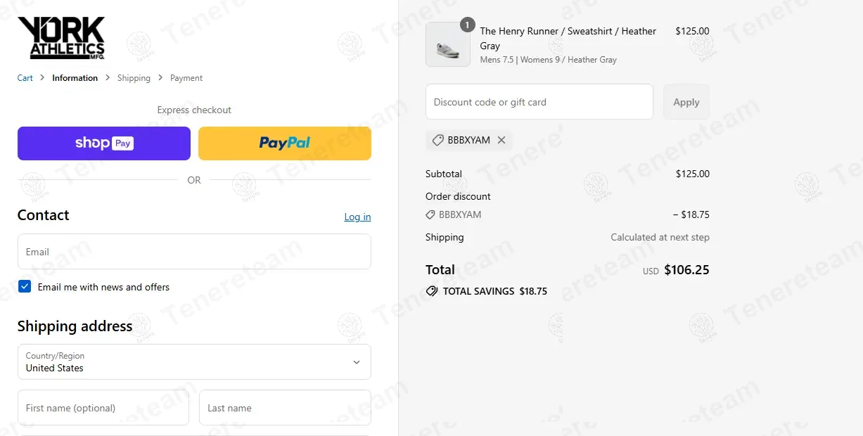Select the Payment breadcrumb step
Image resolution: width=863 pixels, height=436 pixels.
186,78
